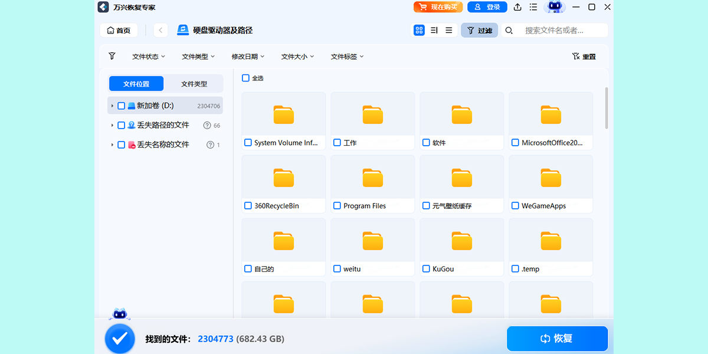Select the Program Files folder checkbox
708x354 pixels.
[x=336, y=205]
